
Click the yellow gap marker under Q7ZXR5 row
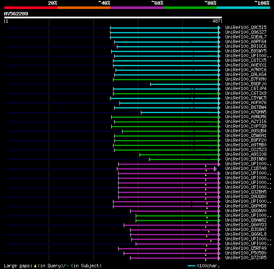205,260
